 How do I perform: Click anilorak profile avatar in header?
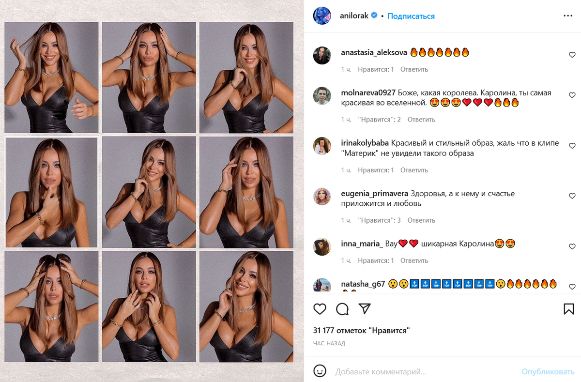(x=322, y=16)
